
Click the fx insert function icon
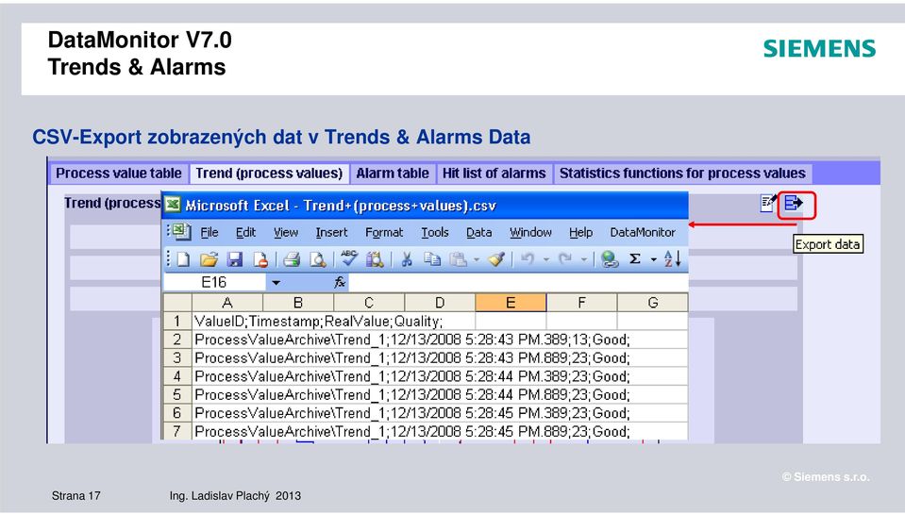(340, 282)
